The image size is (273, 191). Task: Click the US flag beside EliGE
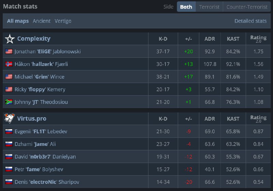(x=9, y=52)
